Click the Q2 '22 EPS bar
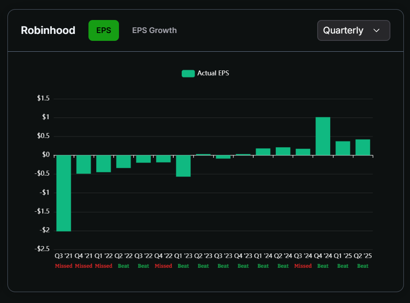 pyautogui.click(x=123, y=162)
